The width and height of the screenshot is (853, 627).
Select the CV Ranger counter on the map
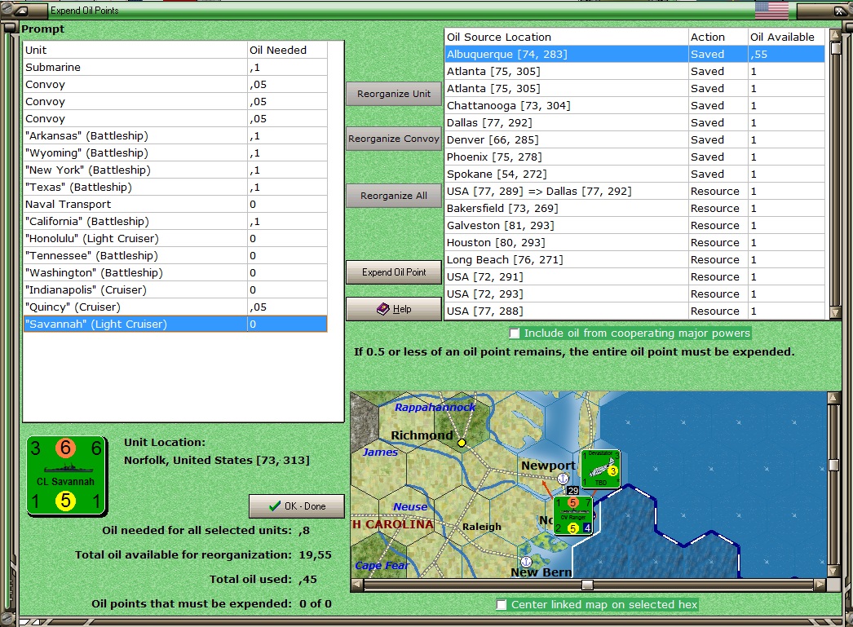click(572, 515)
